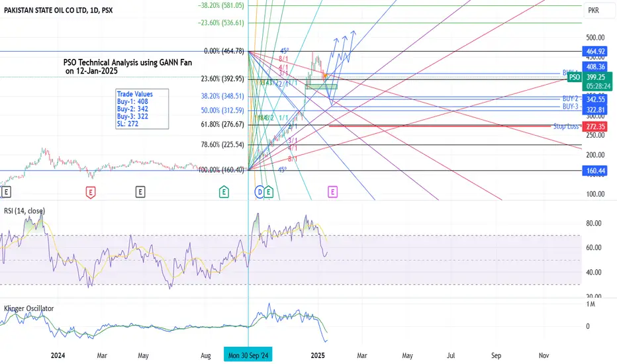The width and height of the screenshot is (617, 364).
Task: Click the 342.55 price label
Action: (x=595, y=99)
